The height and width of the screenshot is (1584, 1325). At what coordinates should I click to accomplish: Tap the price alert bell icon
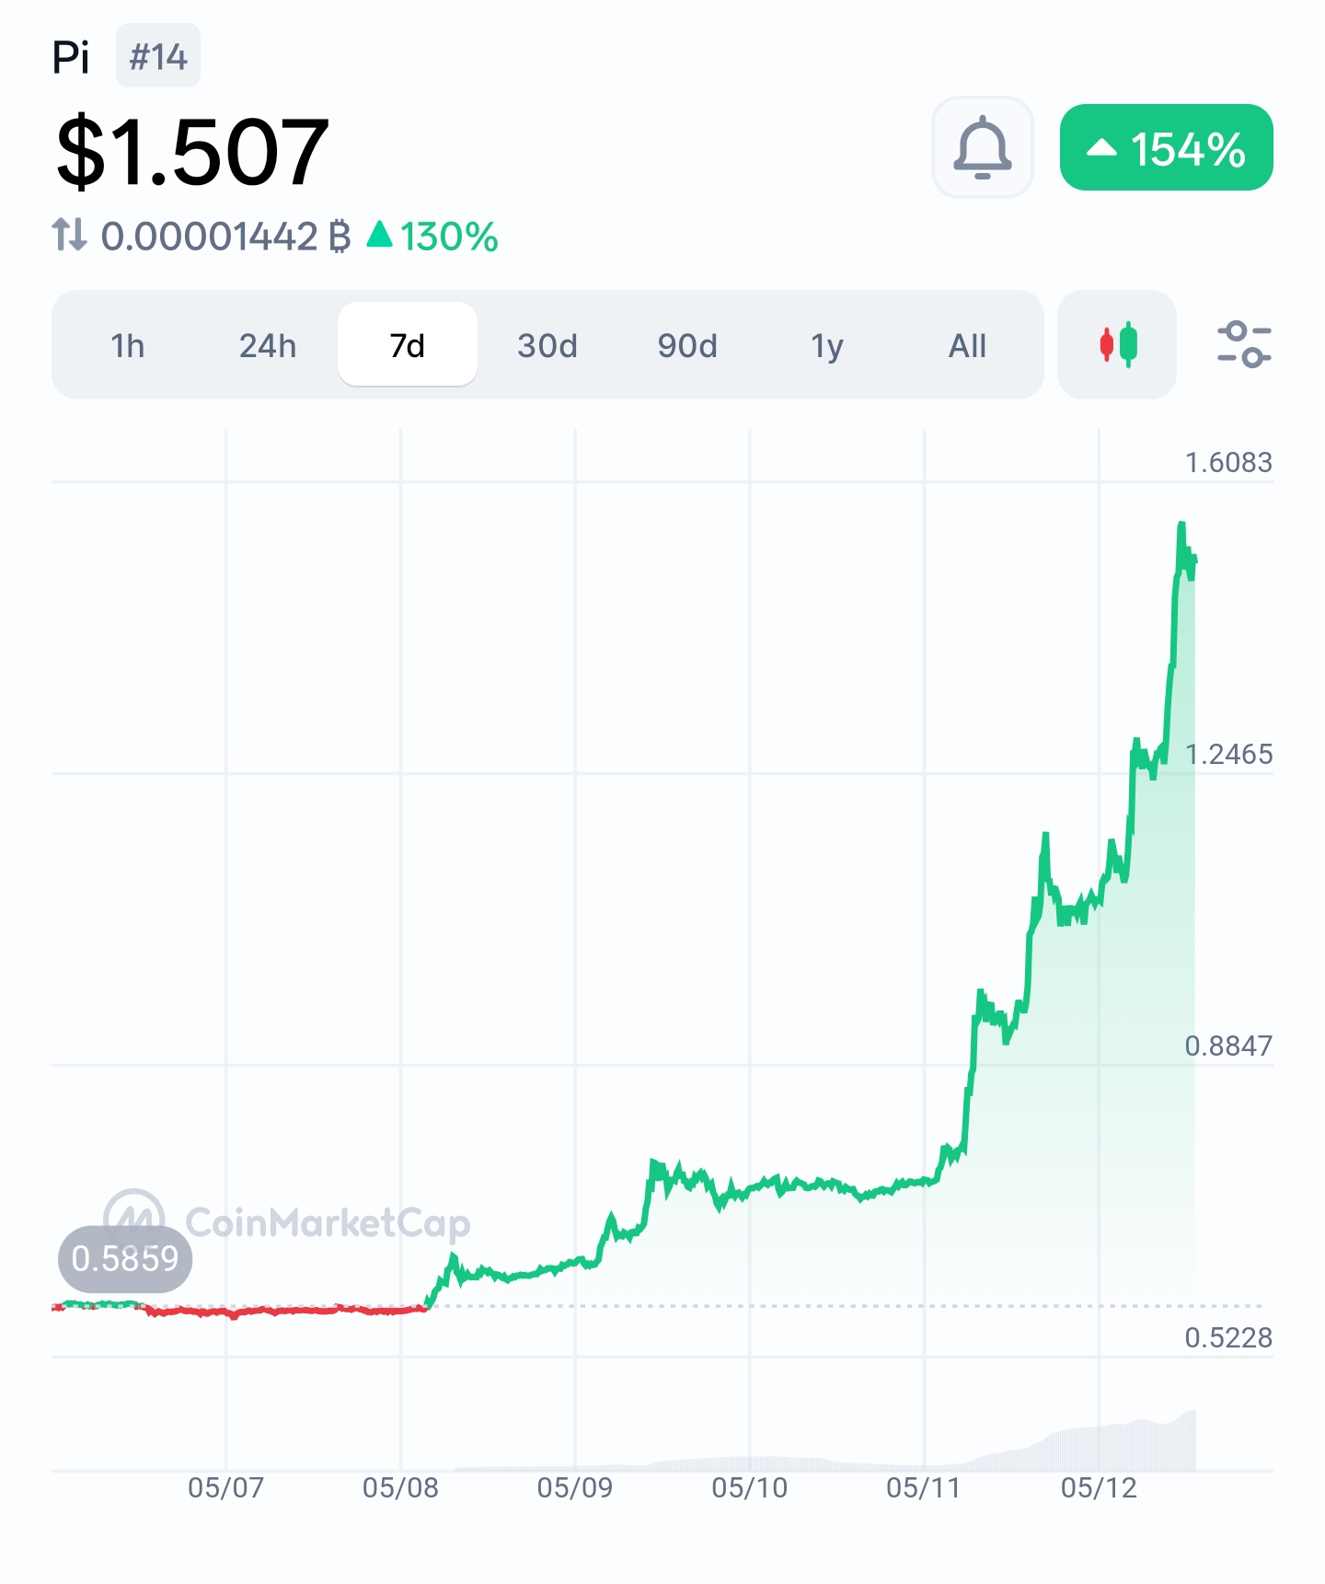pos(982,147)
